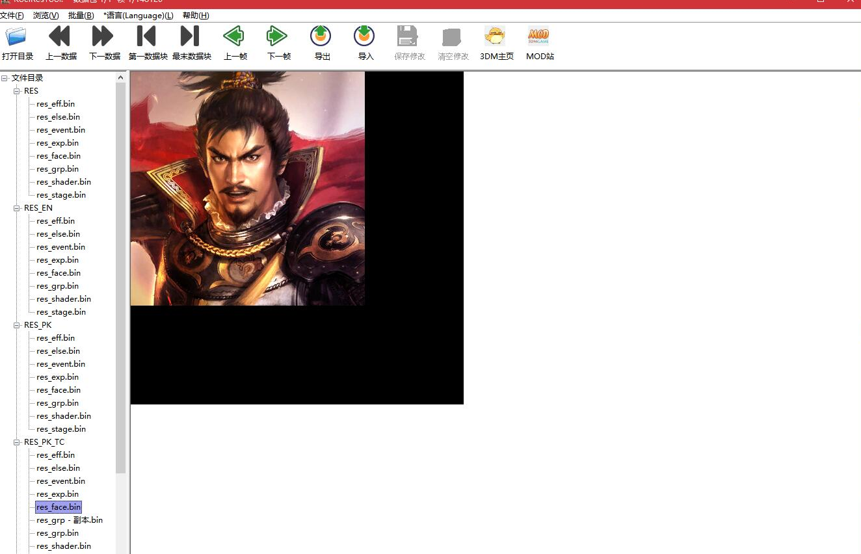Select res_stage.bin under RES_EN

tap(61, 312)
